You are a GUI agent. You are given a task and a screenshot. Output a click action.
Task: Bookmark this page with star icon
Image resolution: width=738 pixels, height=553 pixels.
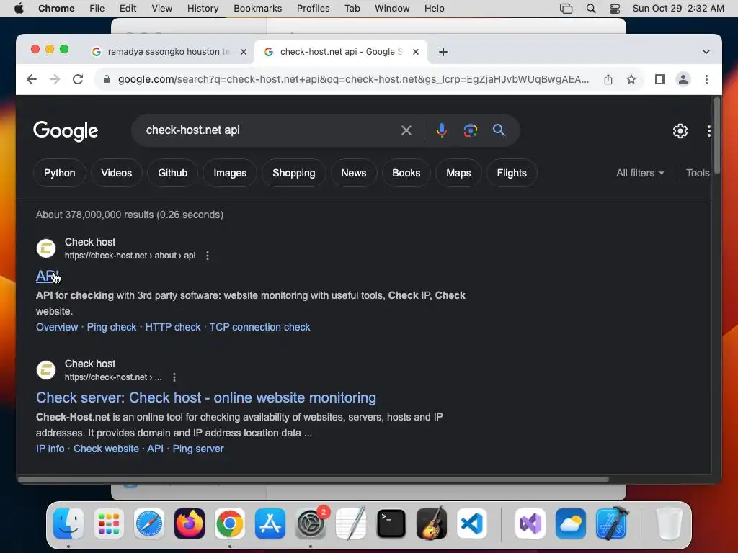click(631, 79)
